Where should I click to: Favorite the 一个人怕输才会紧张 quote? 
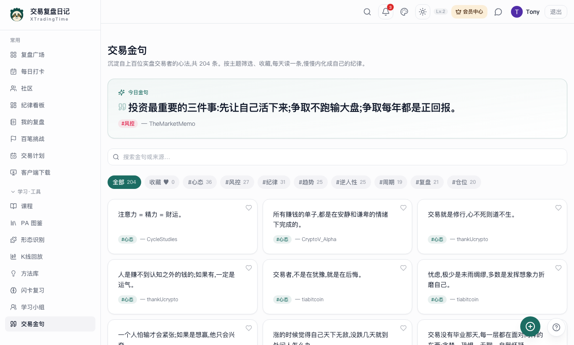tap(249, 328)
